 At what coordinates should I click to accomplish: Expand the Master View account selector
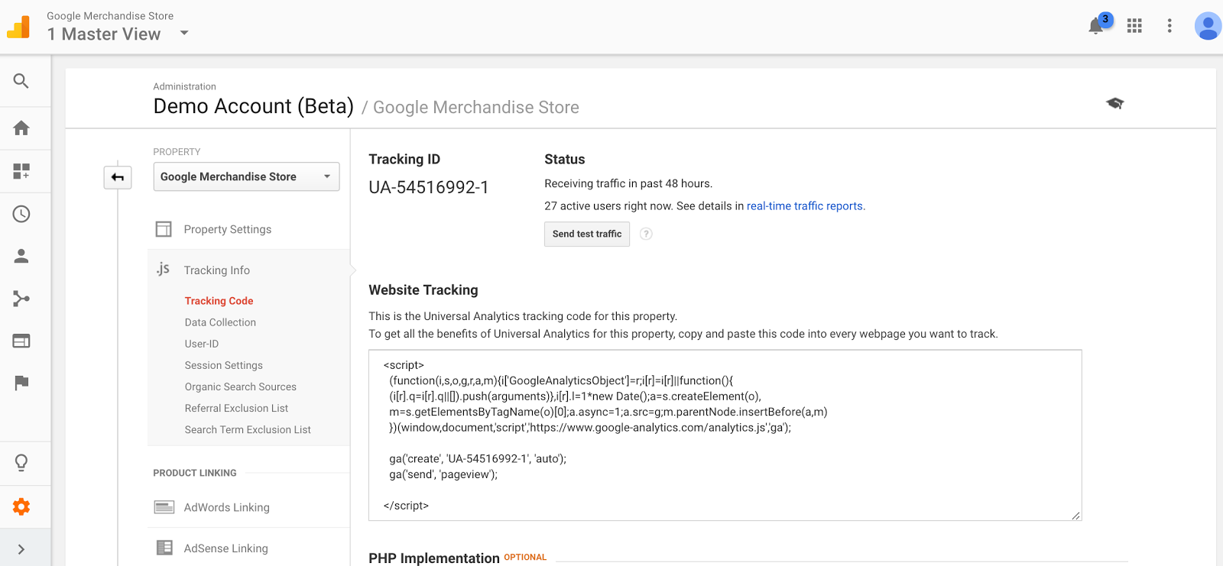tap(184, 33)
